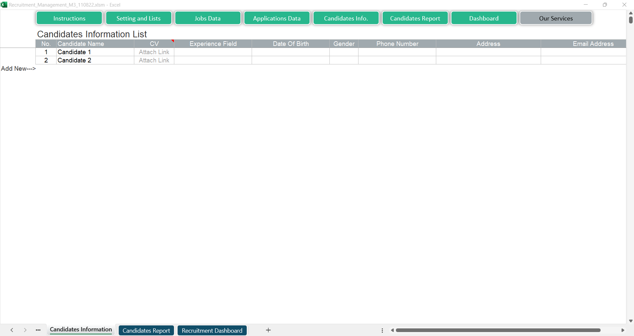Switch to Candidates Report sheet tab
This screenshot has height=336, width=634.
(146, 330)
